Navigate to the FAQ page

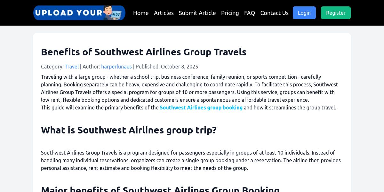[x=250, y=13]
